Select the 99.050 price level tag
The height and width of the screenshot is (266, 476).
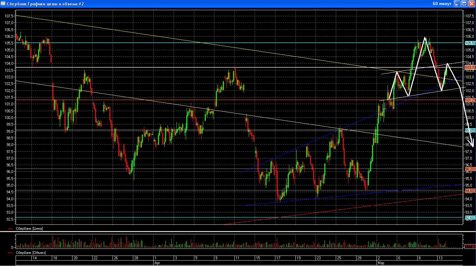[x=470, y=130]
